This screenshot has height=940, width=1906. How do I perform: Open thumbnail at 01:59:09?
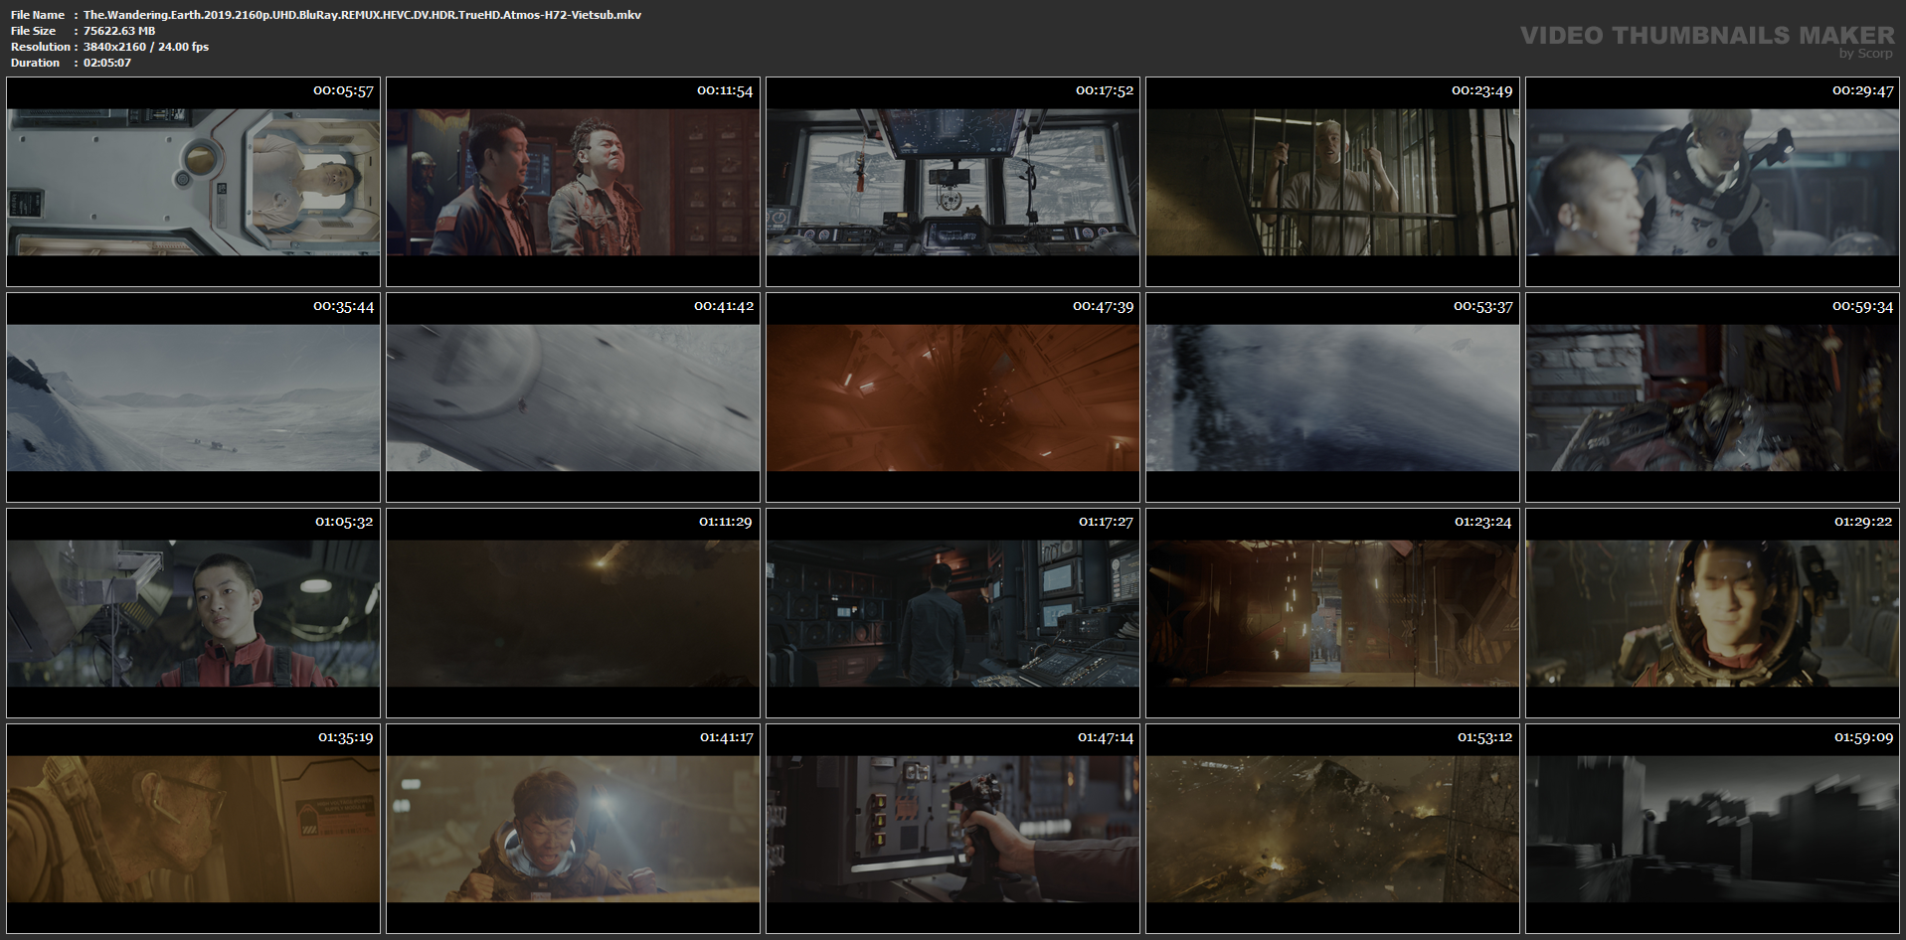(x=1712, y=829)
